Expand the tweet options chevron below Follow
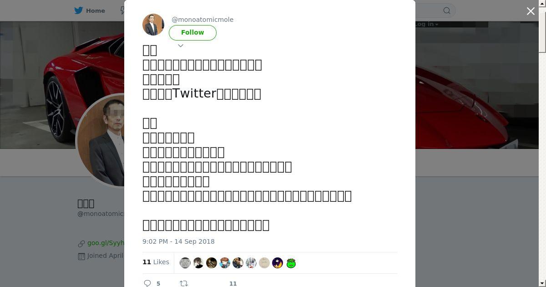This screenshot has width=546, height=287. tap(181, 46)
